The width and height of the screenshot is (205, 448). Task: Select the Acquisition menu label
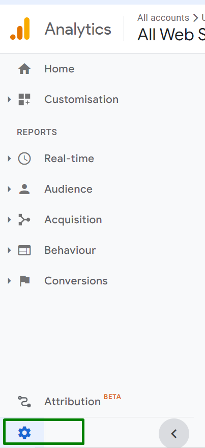73,220
